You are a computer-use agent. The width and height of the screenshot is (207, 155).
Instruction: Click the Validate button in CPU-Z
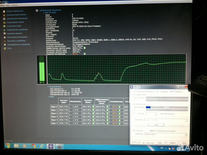[172, 143]
